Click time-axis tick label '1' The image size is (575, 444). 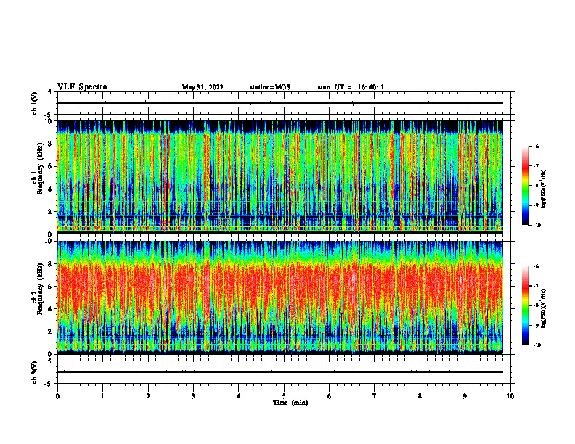click(x=102, y=396)
